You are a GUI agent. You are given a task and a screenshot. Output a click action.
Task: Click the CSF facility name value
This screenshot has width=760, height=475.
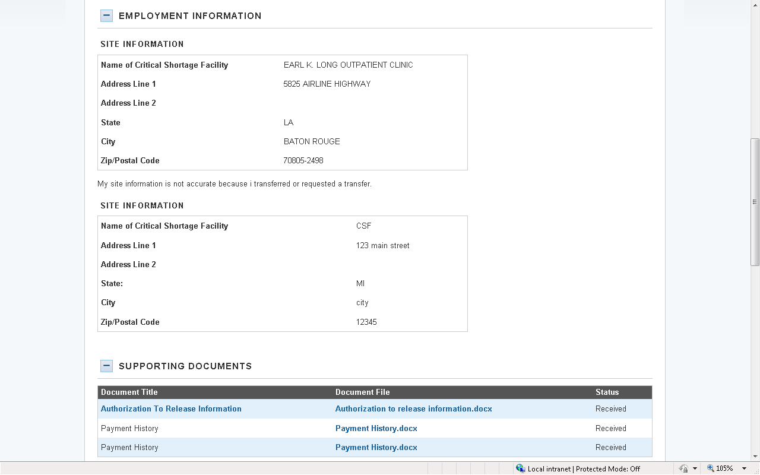point(364,226)
